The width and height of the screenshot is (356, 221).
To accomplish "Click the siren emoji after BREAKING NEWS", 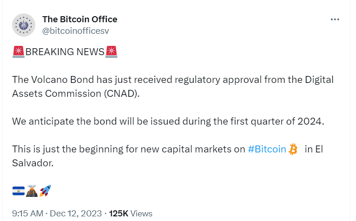I will coord(111,52).
